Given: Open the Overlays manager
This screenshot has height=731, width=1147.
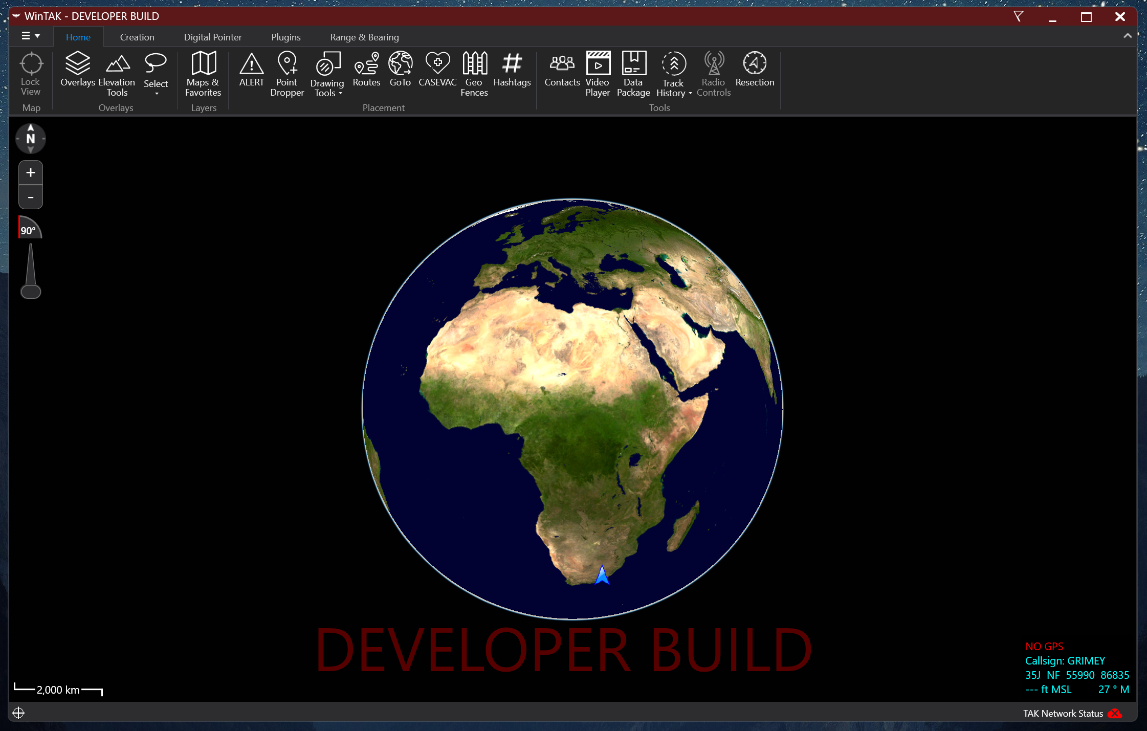Looking at the screenshot, I should [78, 70].
